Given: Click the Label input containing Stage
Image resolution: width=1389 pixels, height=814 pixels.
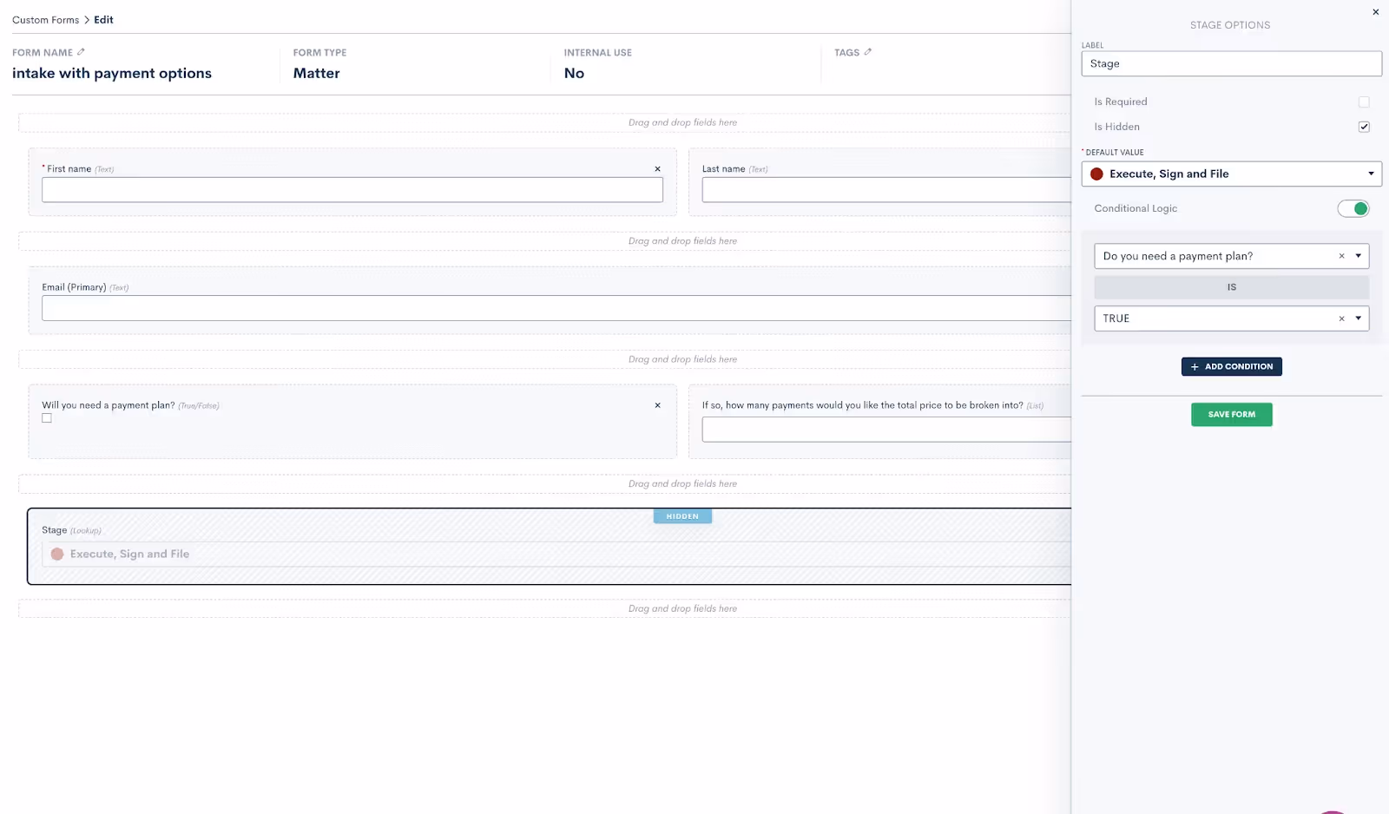Looking at the screenshot, I should coord(1231,63).
